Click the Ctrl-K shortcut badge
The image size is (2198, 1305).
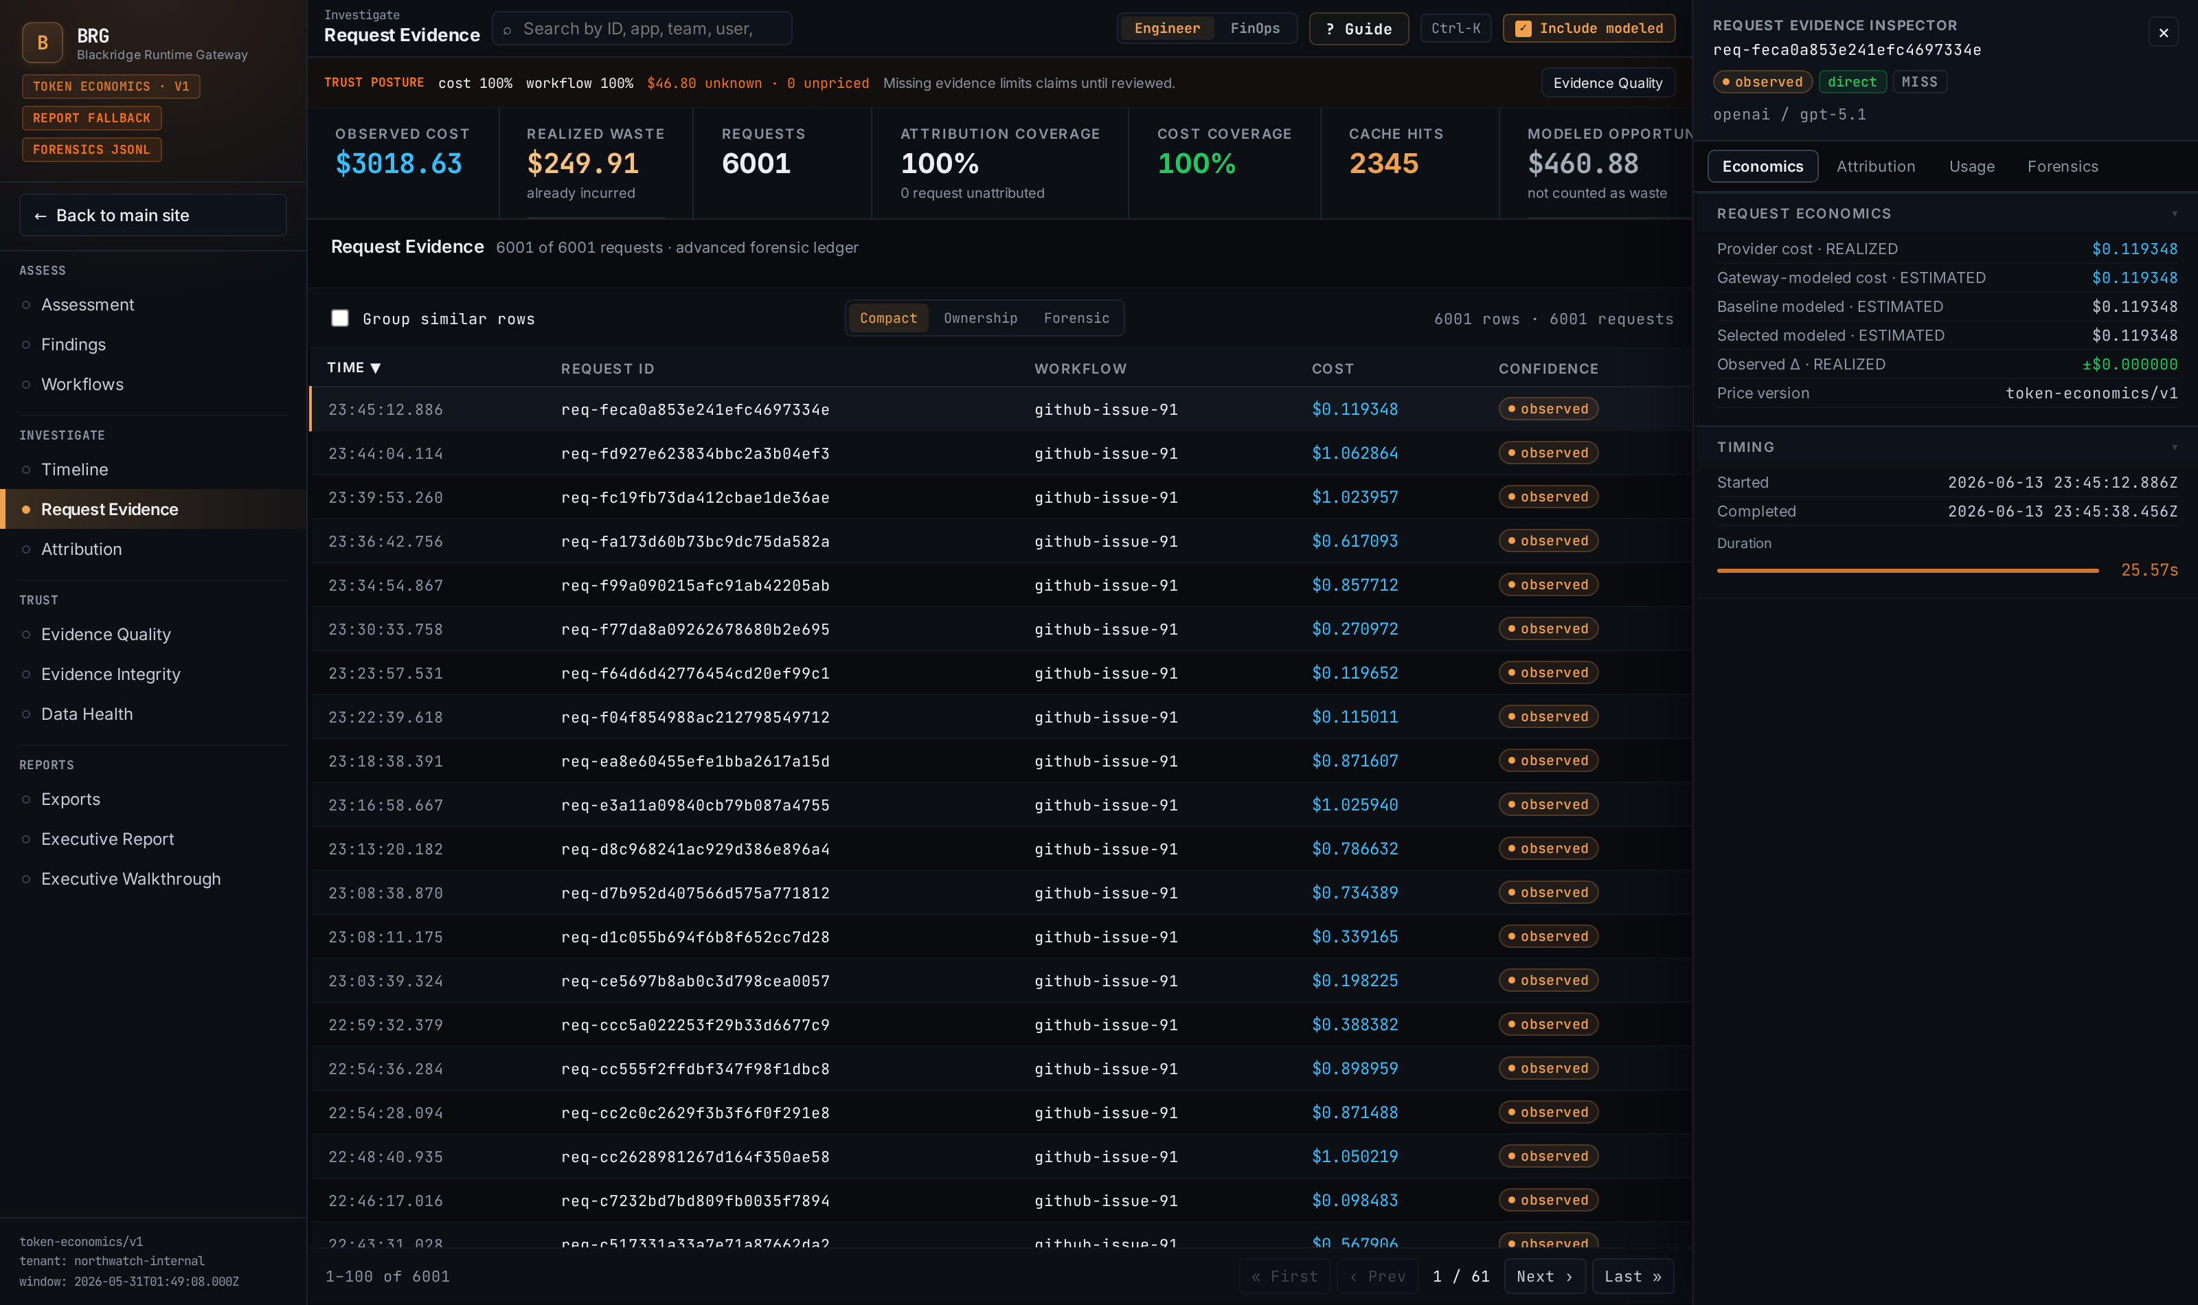1455,28
